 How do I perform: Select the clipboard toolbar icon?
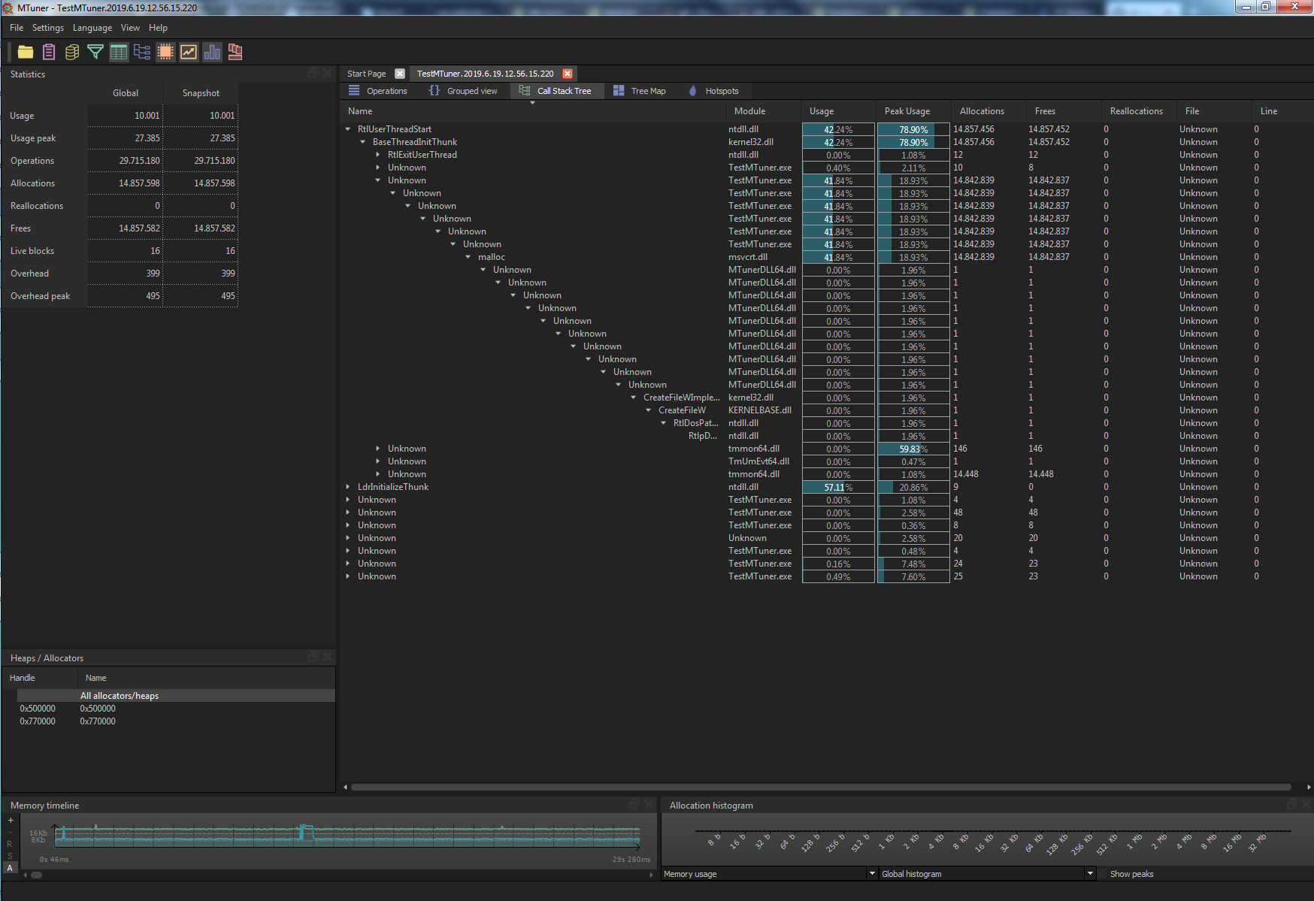click(48, 52)
